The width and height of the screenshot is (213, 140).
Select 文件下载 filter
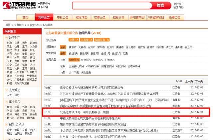tap(74, 73)
